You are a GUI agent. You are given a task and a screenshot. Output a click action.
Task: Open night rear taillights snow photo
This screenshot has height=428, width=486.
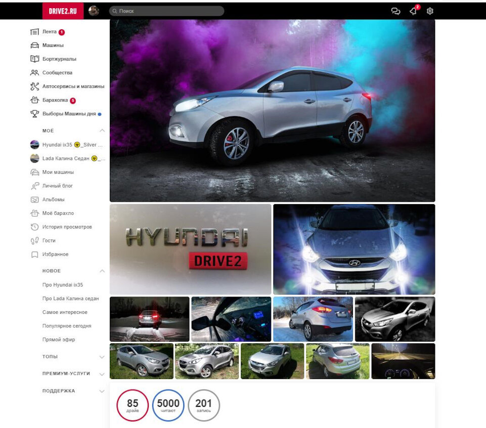click(149, 319)
